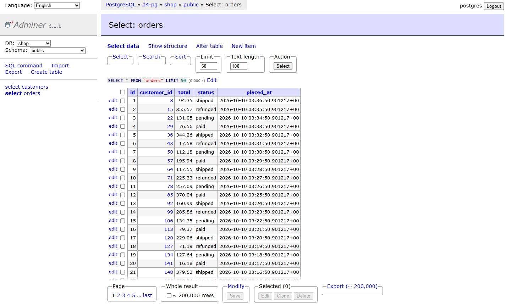Click the Edit link beside the SQL query
This screenshot has height=305, width=511.
point(211,80)
